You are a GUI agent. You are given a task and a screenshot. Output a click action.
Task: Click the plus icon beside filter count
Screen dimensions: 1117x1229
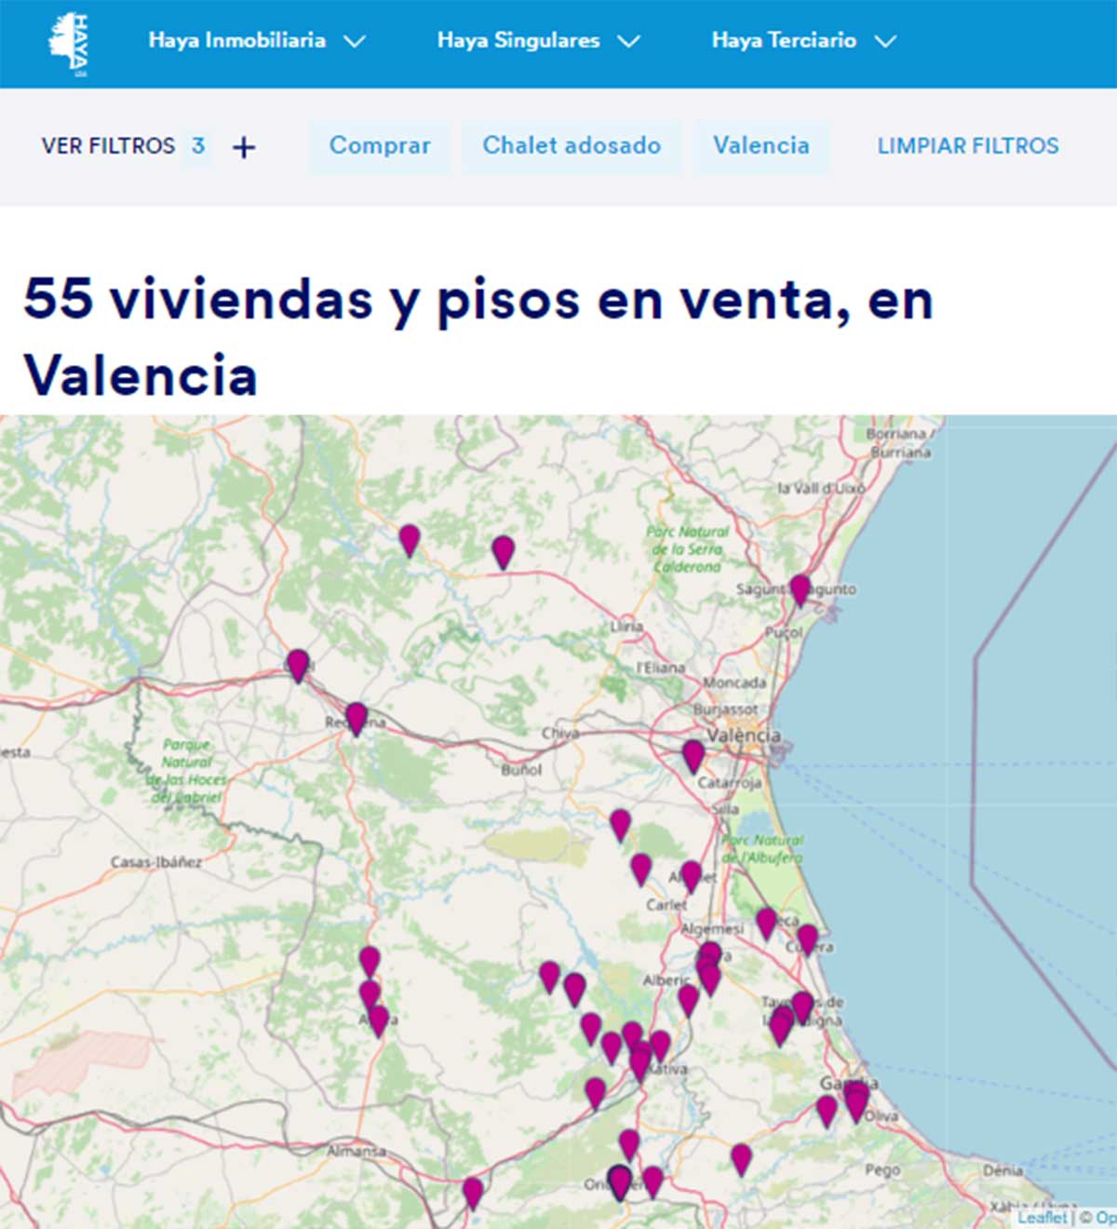[244, 147]
